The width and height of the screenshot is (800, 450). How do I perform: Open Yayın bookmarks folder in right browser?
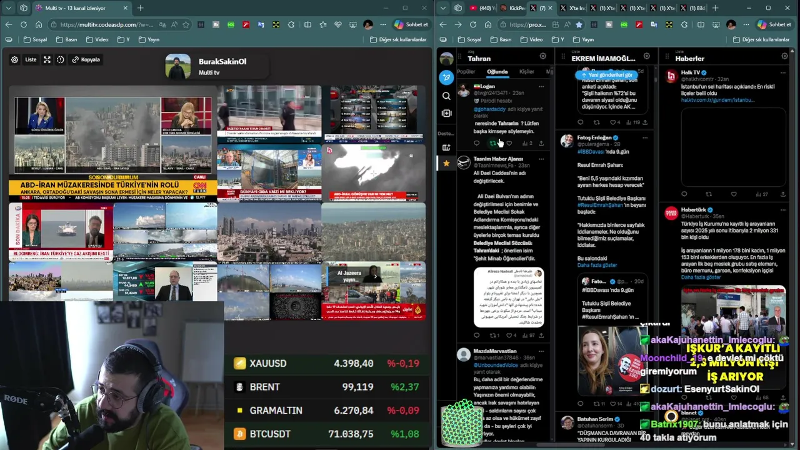coord(583,39)
